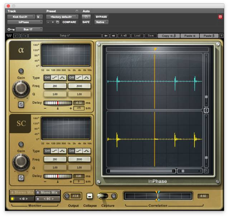Click the plus next preset button
Screen dimensions: 229x217
click(53, 22)
